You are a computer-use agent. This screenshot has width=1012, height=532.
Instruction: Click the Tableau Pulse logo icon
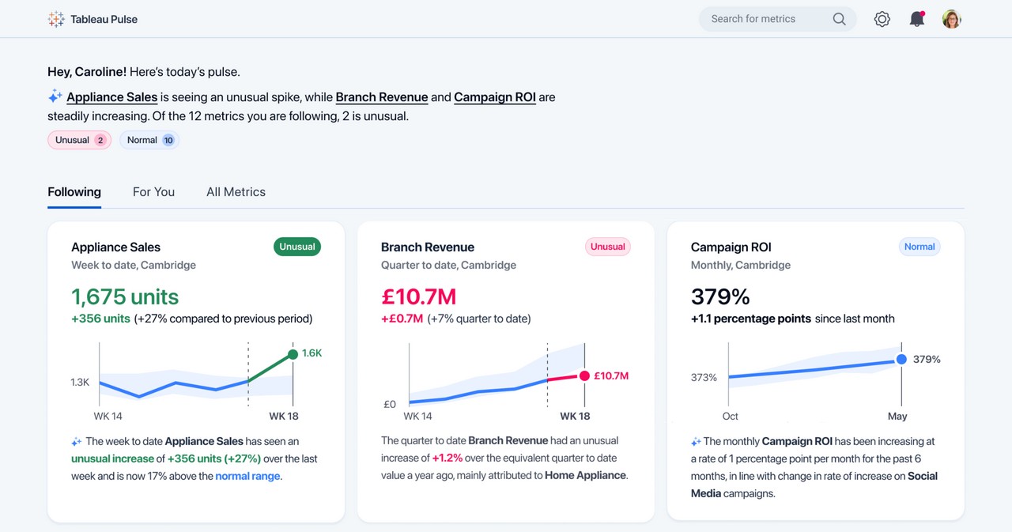coord(56,19)
